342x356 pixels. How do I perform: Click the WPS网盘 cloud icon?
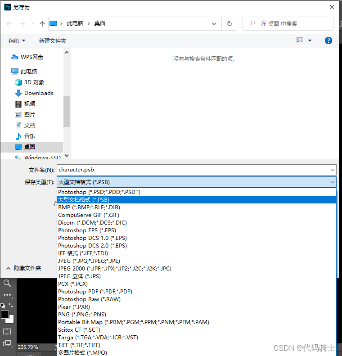point(15,57)
